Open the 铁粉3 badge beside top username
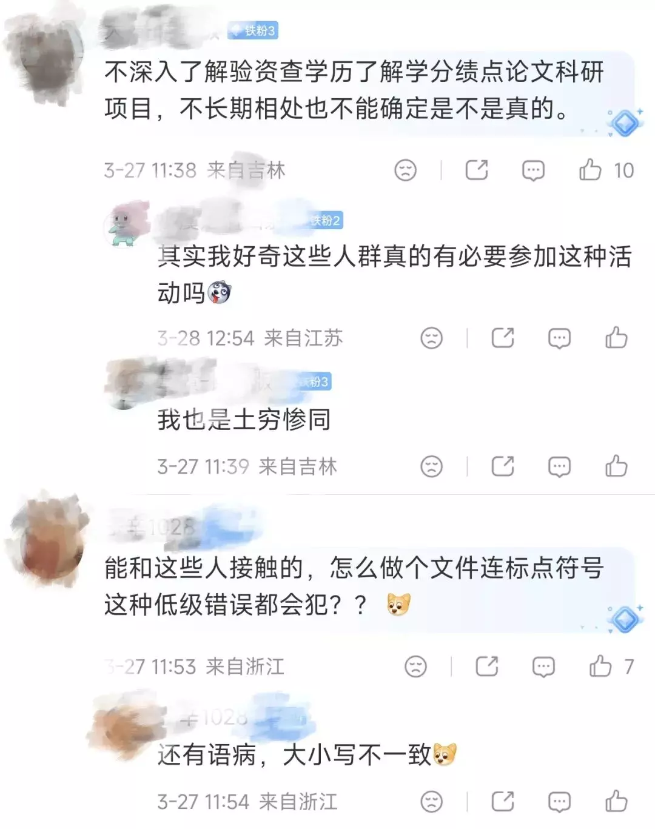Viewport: 655px width, 829px height. [253, 30]
